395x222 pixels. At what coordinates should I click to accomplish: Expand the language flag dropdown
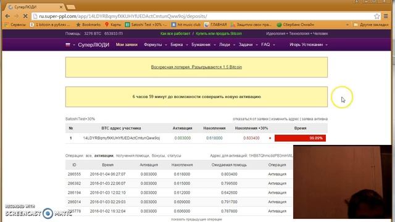(70, 45)
